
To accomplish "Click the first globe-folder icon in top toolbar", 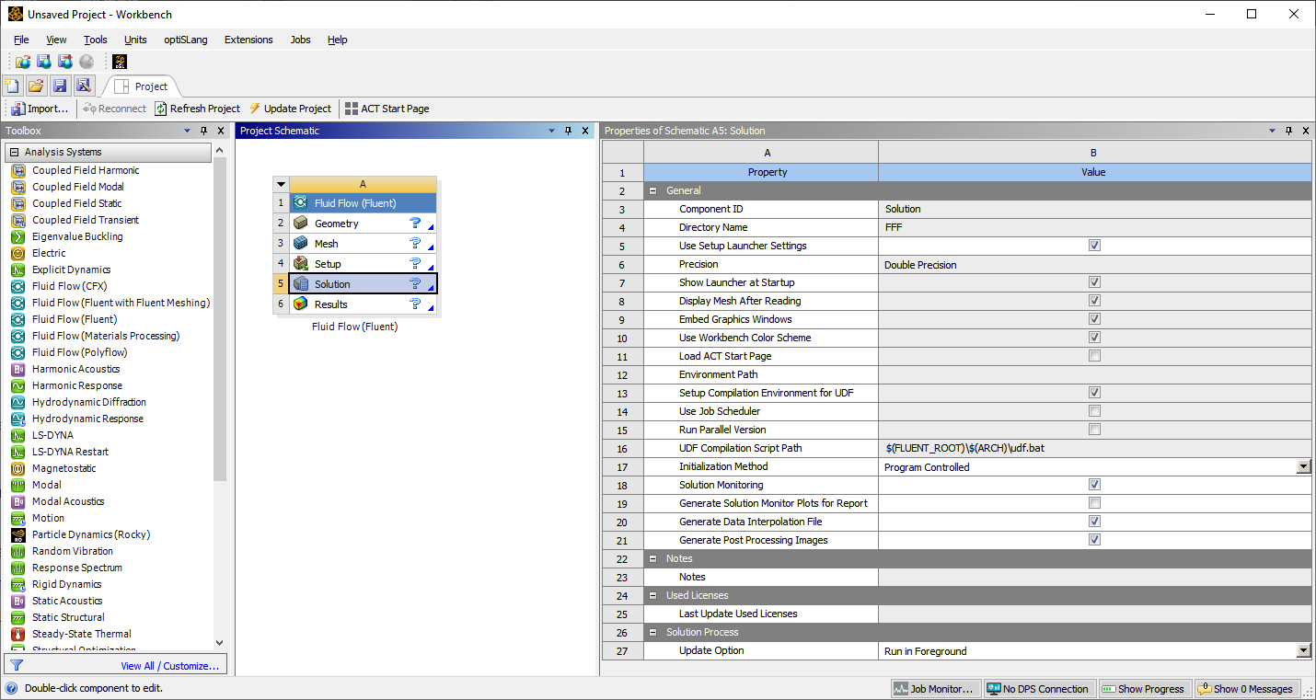I will point(23,62).
